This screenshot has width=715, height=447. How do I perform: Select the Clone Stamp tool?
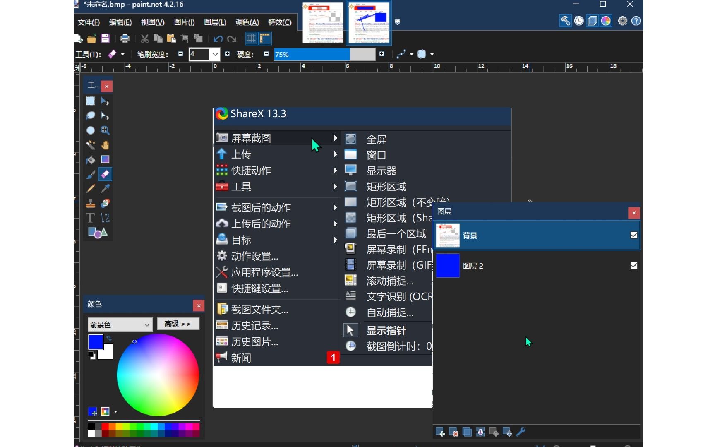90,203
